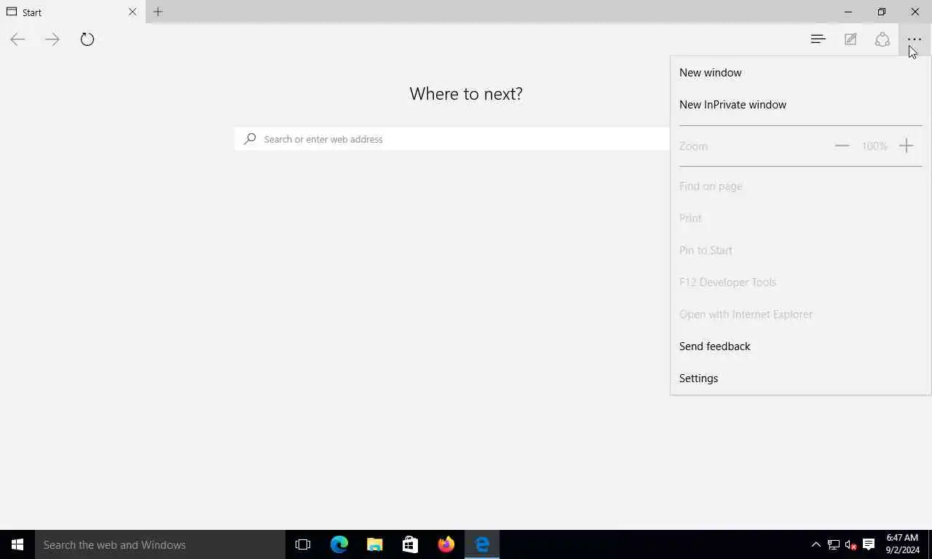This screenshot has width=932, height=559.
Task: Open the Windows Start button
Action: (17, 544)
